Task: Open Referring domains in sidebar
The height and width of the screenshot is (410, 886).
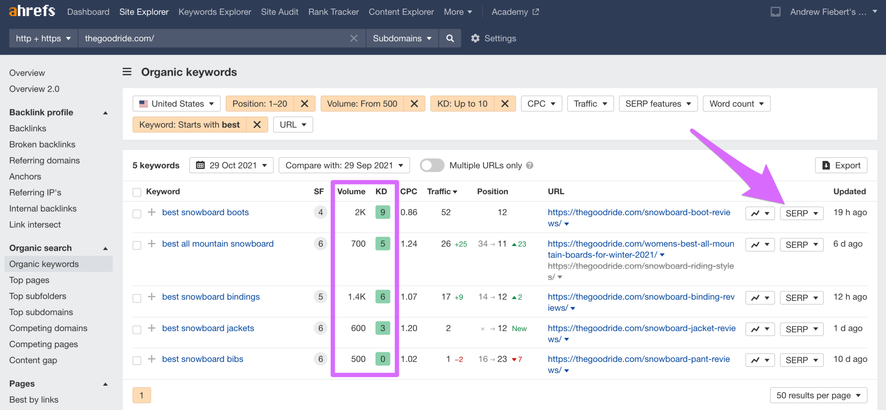Action: [44, 161]
